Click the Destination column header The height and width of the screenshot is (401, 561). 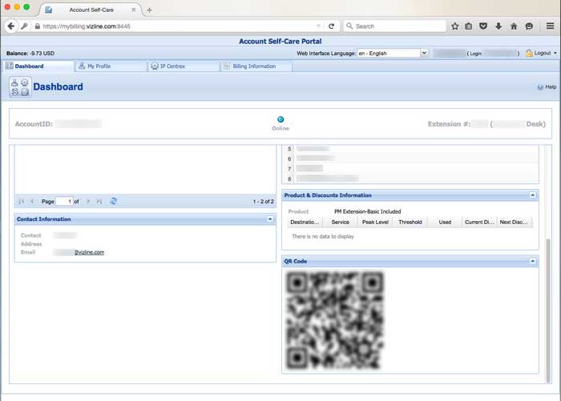(x=305, y=223)
